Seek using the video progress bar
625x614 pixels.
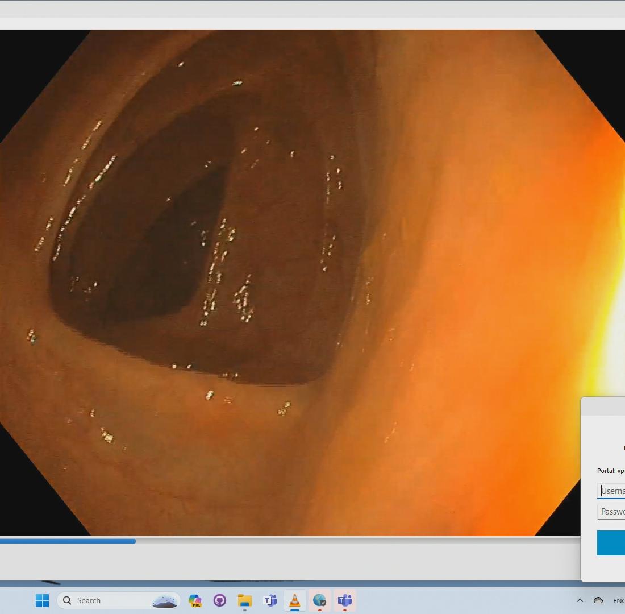(x=290, y=541)
